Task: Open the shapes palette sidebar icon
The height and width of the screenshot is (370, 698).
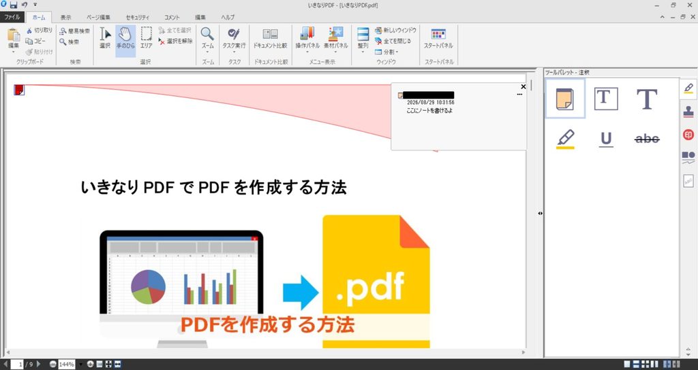Action: point(688,157)
